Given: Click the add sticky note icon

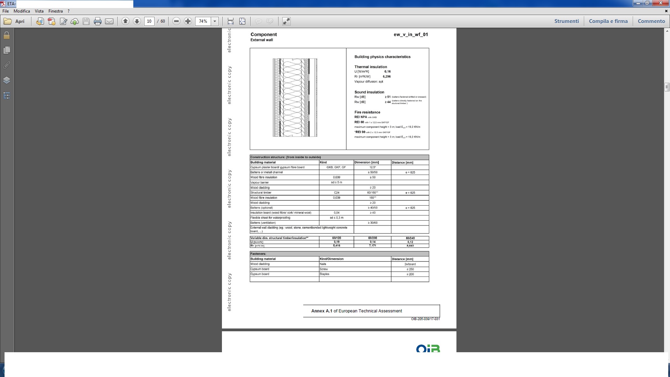Looking at the screenshot, I should point(258,21).
